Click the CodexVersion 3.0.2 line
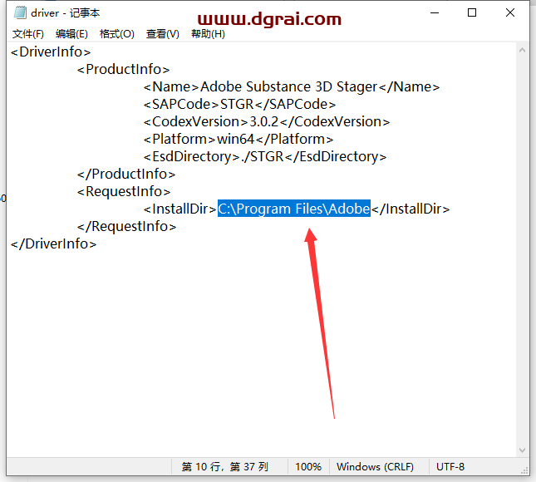536x482 pixels. (267, 121)
